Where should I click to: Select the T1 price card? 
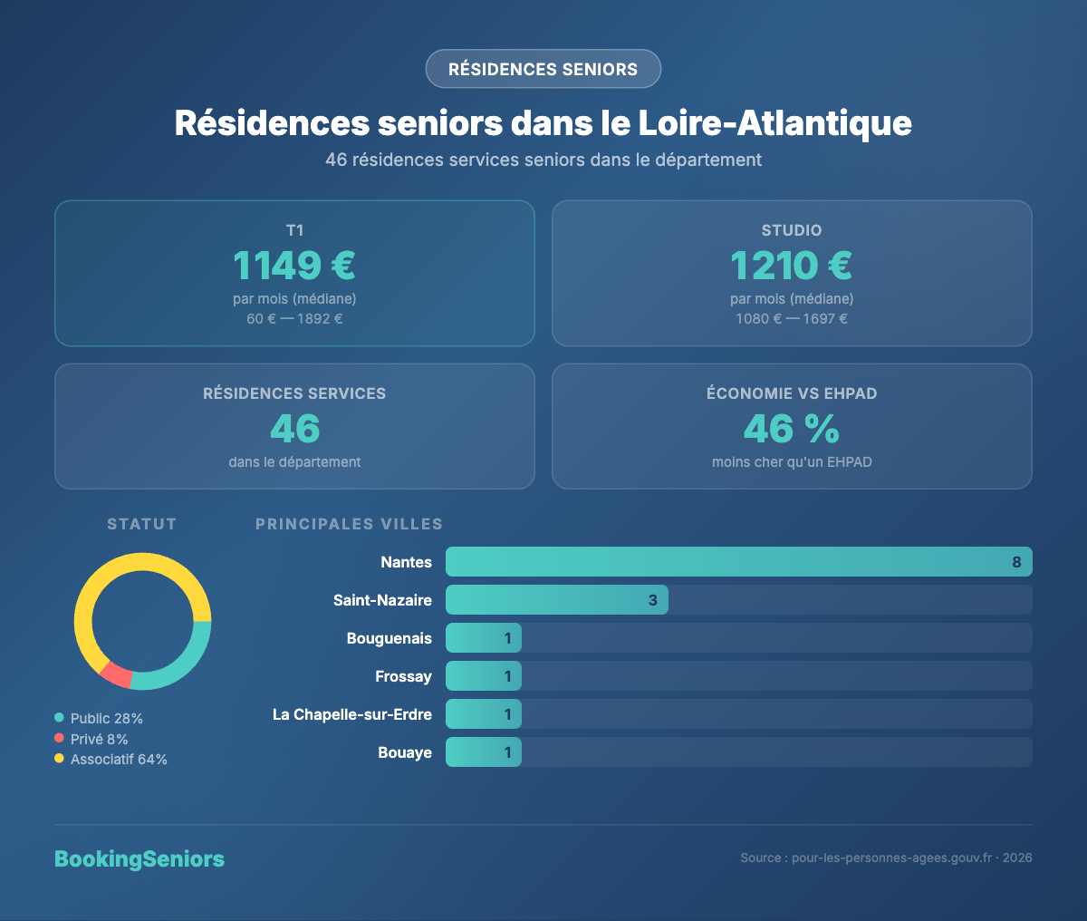click(x=294, y=273)
